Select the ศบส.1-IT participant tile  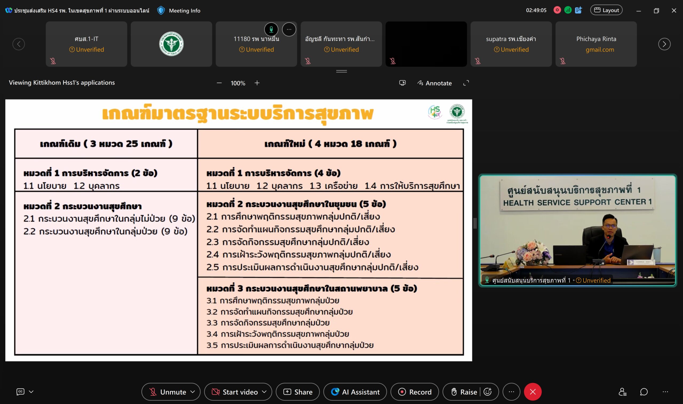(86, 44)
